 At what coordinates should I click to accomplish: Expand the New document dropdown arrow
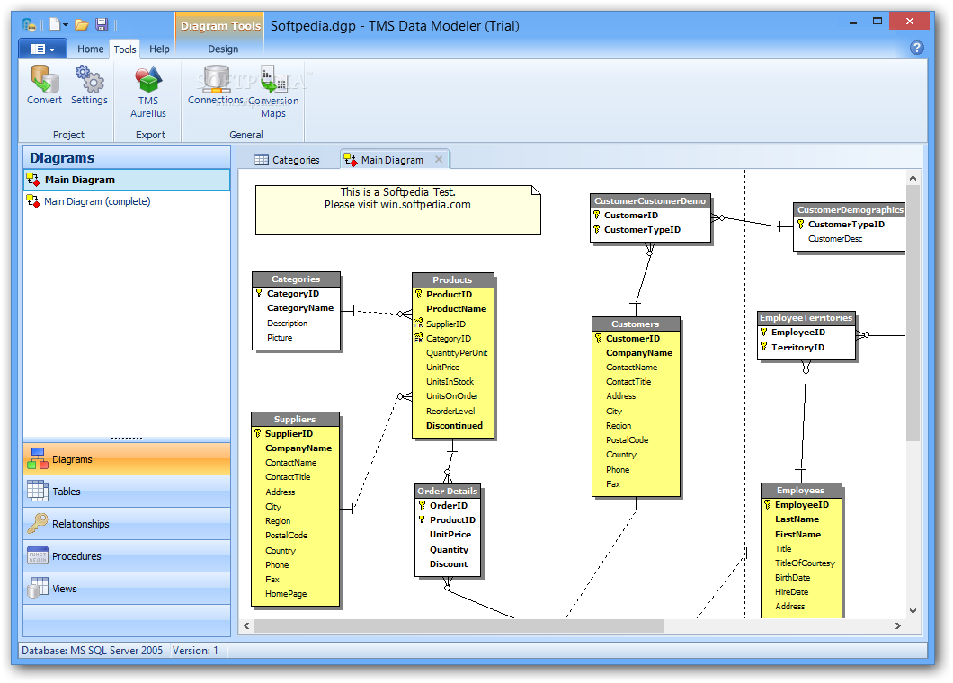click(x=66, y=25)
